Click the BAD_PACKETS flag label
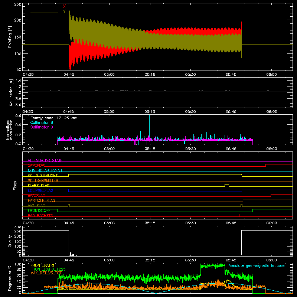Screen dimensions: 297x297 (x=40, y=216)
